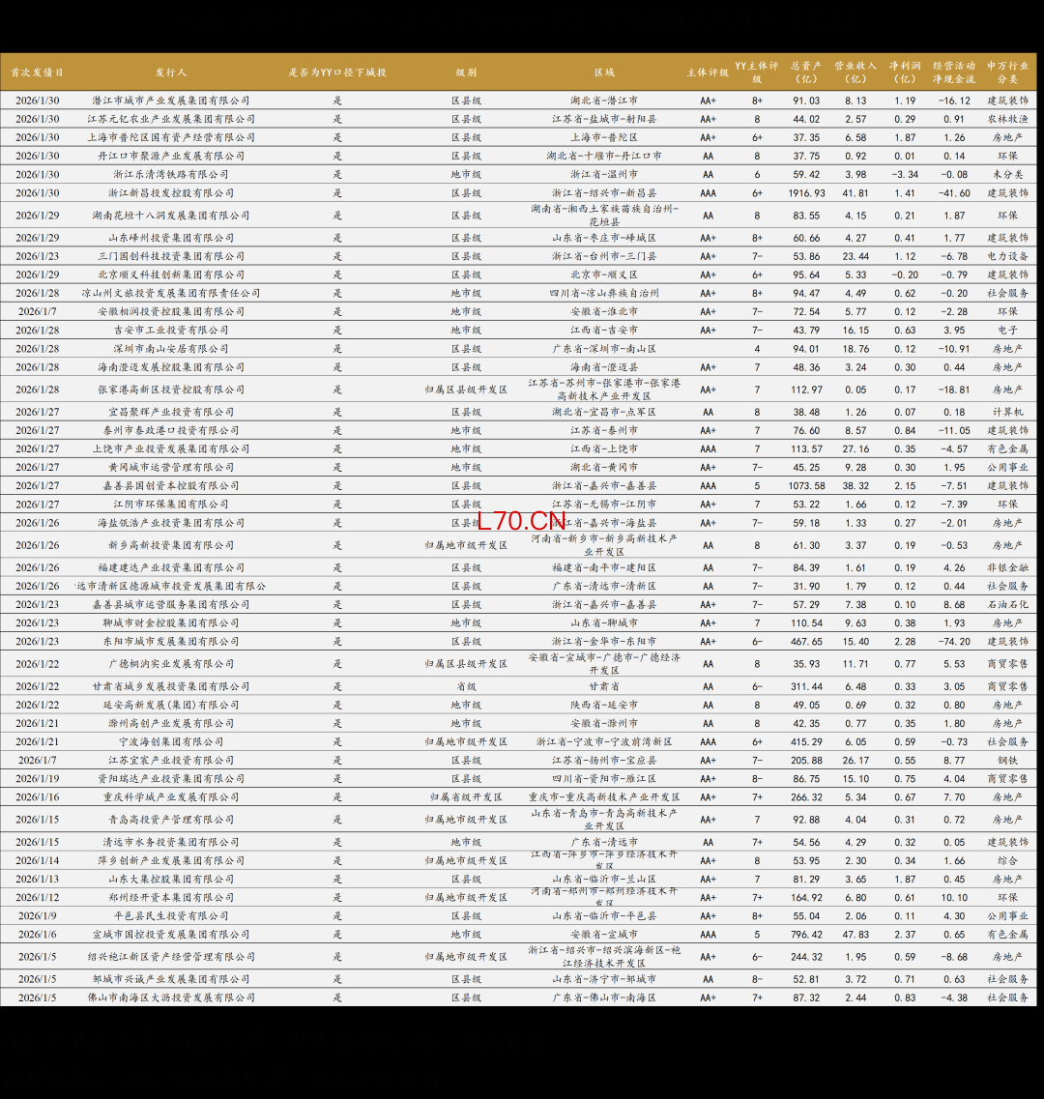This screenshot has height=1099, width=1044.
Task: Click the 首次发债日 column header
Action: coord(38,72)
